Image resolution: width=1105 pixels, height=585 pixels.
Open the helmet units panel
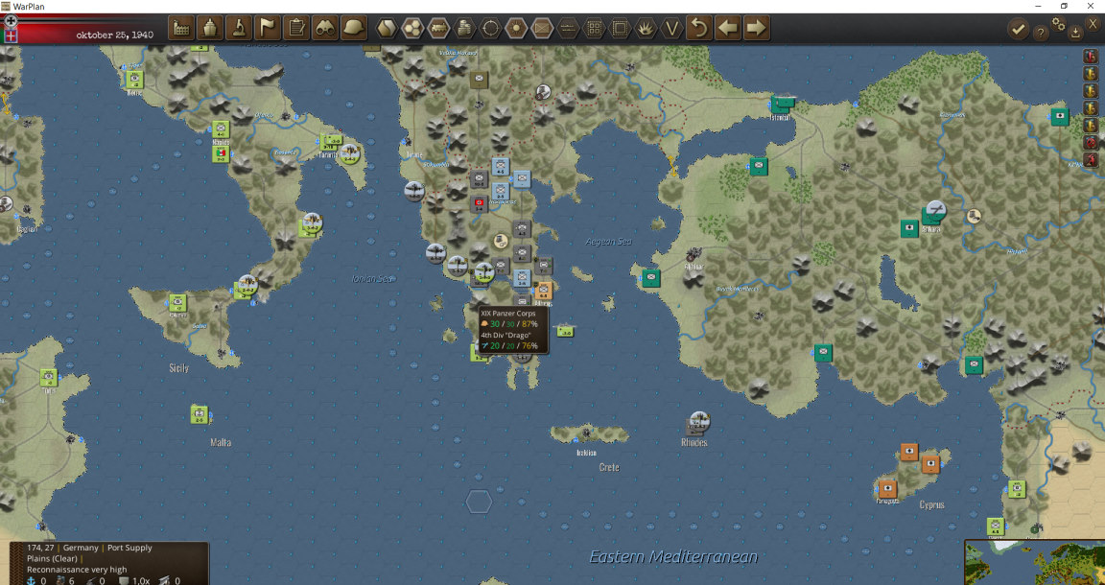point(354,28)
